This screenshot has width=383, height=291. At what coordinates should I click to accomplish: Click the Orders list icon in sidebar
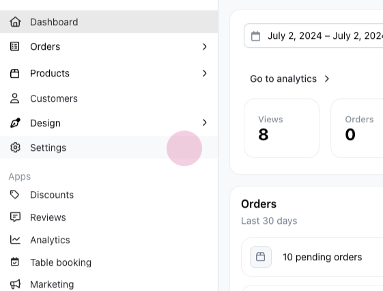[x=14, y=46]
